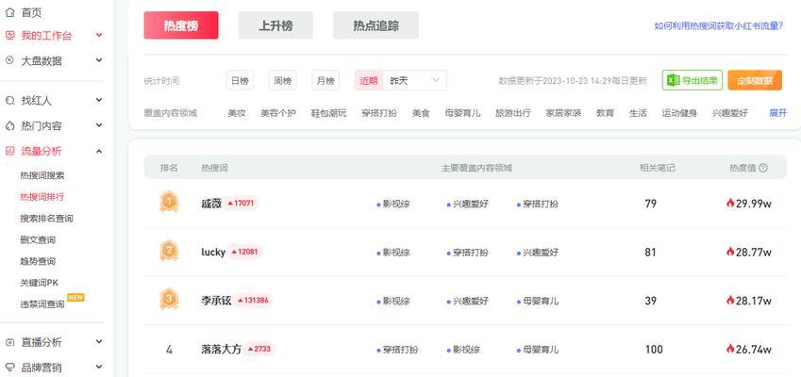
Task: Click the 定制数据 orange button
Action: pyautogui.click(x=755, y=81)
